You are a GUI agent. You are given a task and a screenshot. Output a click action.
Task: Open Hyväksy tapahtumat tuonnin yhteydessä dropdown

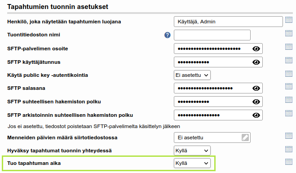[192, 151]
